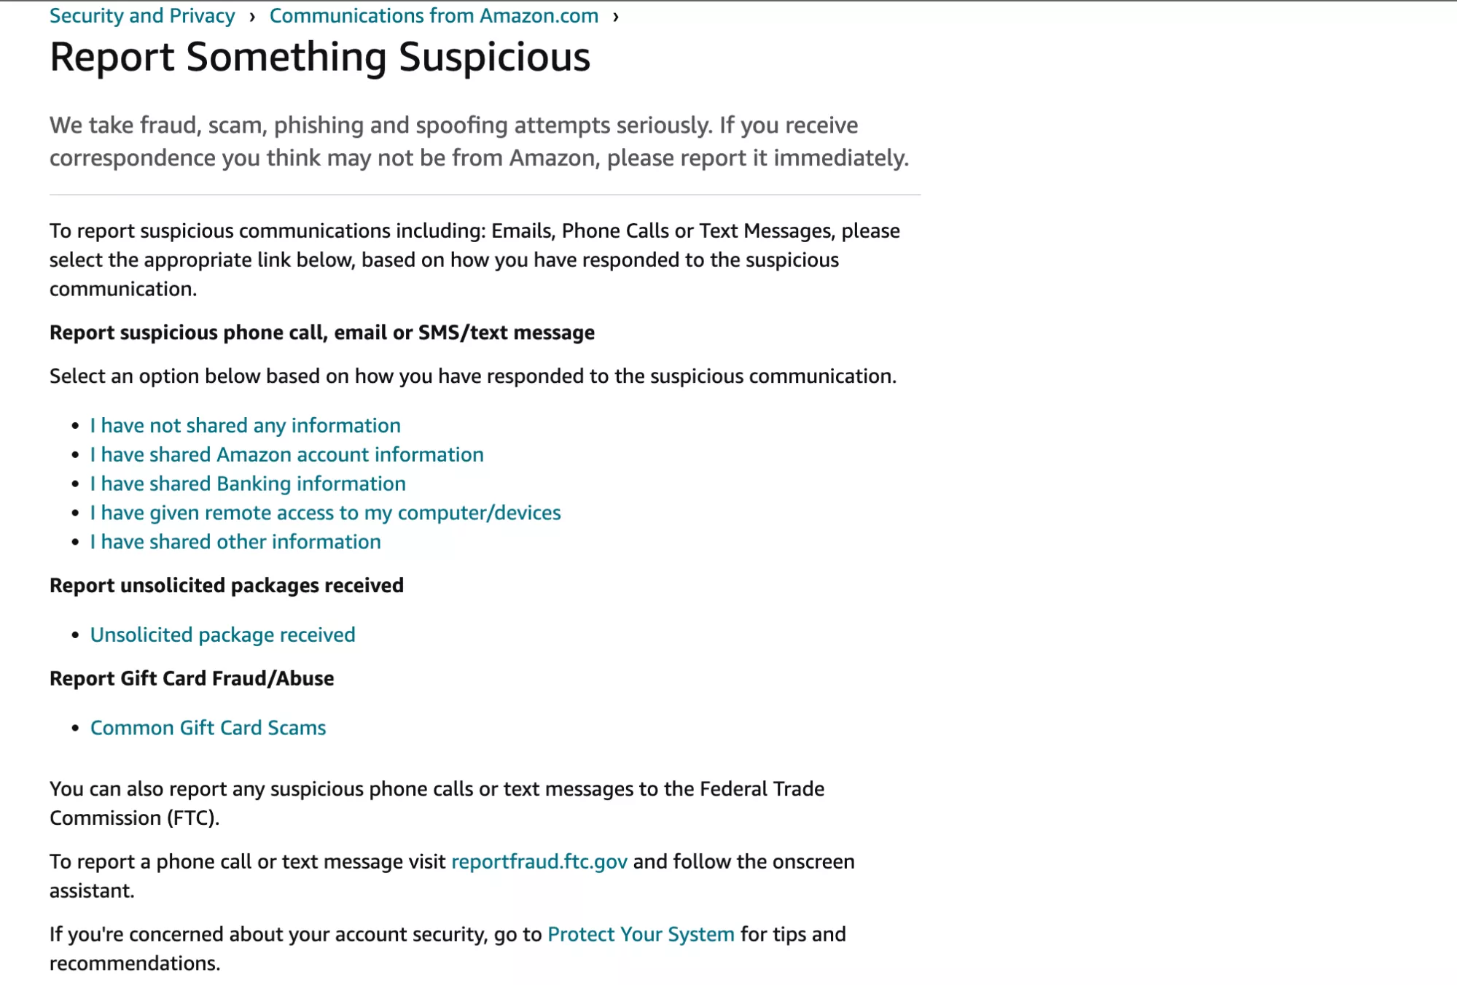Click the 'Report Gift Card Fraud/Abuse' heading
The width and height of the screenshot is (1457, 986).
pyautogui.click(x=192, y=678)
